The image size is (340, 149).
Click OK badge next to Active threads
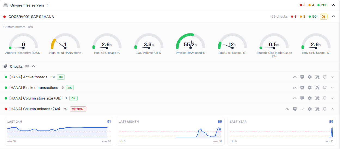(x=61, y=77)
